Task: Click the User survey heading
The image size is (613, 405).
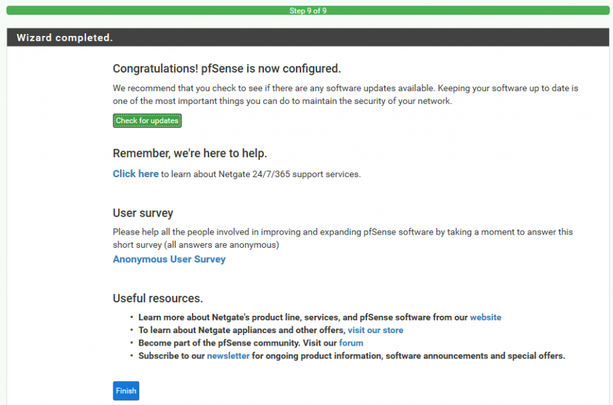Action: point(143,213)
